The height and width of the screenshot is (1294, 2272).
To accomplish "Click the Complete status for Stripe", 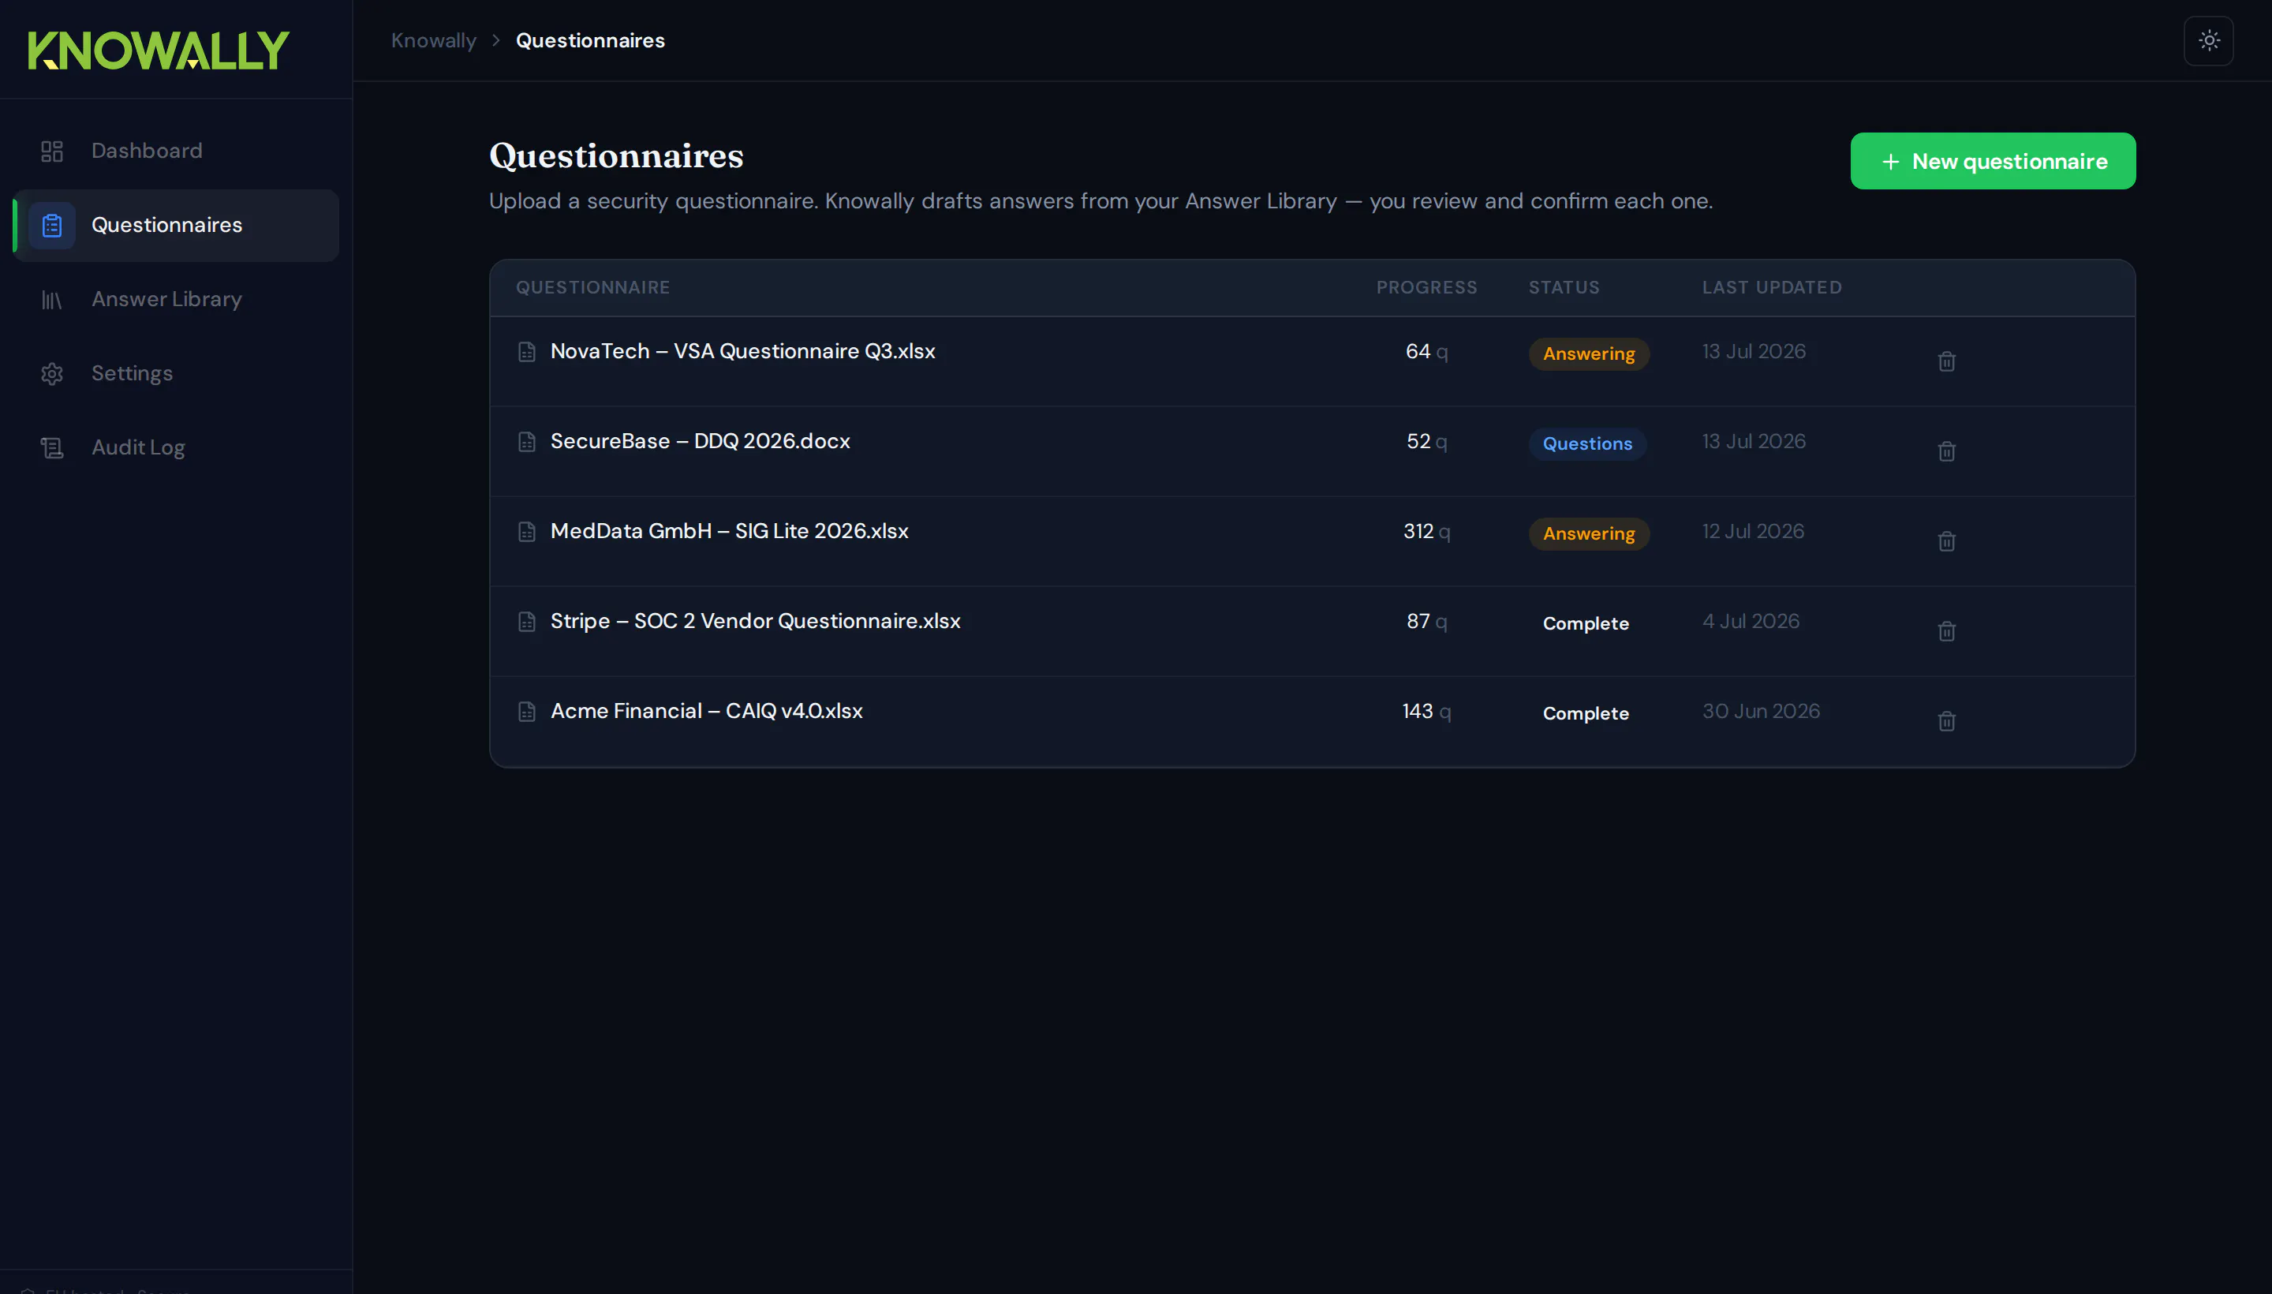I will pos(1585,623).
